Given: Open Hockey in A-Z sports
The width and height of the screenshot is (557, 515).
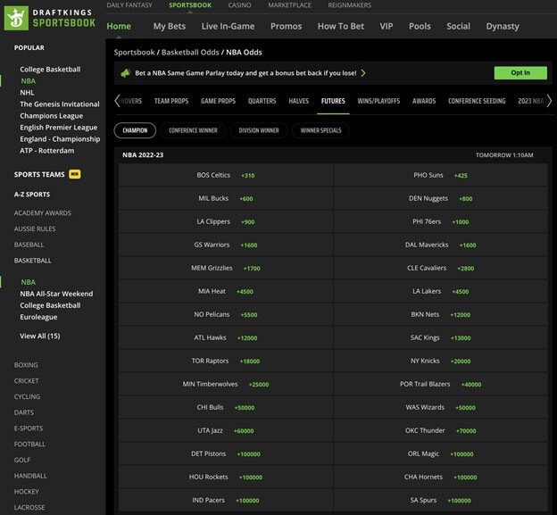Looking at the screenshot, I should click(26, 492).
